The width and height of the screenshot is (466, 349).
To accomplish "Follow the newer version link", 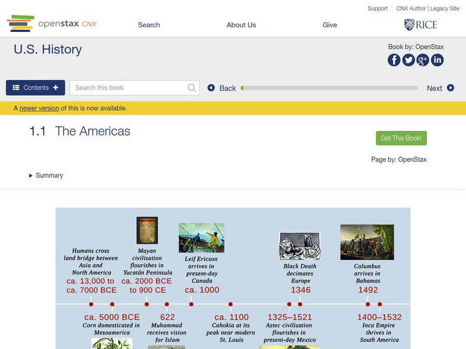I will (x=39, y=108).
